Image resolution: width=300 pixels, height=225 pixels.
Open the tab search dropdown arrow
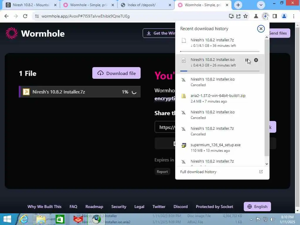261,5
